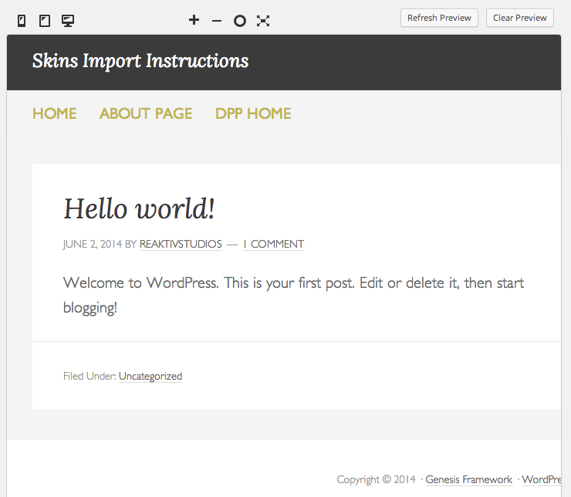Open the REAKTIVSTUDIOS author link

(x=181, y=244)
